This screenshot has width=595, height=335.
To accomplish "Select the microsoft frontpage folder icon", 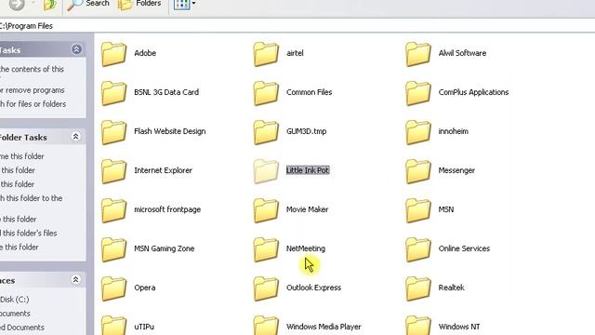I will tap(113, 210).
